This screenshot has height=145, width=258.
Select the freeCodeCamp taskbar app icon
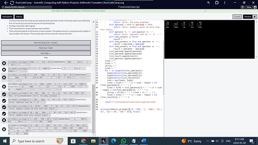103,141
